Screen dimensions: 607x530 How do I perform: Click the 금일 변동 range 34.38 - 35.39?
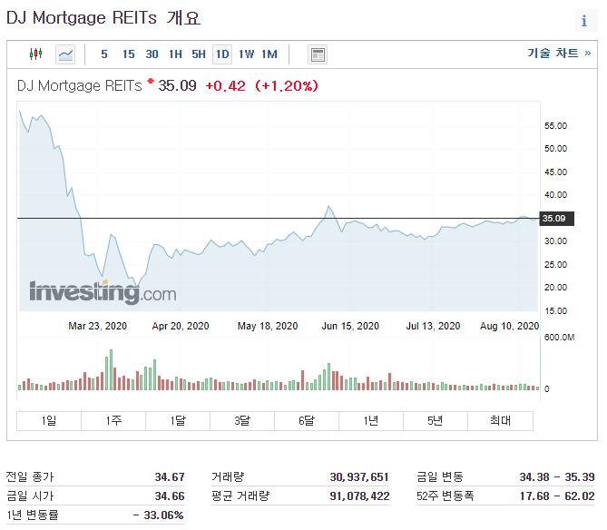(557, 477)
